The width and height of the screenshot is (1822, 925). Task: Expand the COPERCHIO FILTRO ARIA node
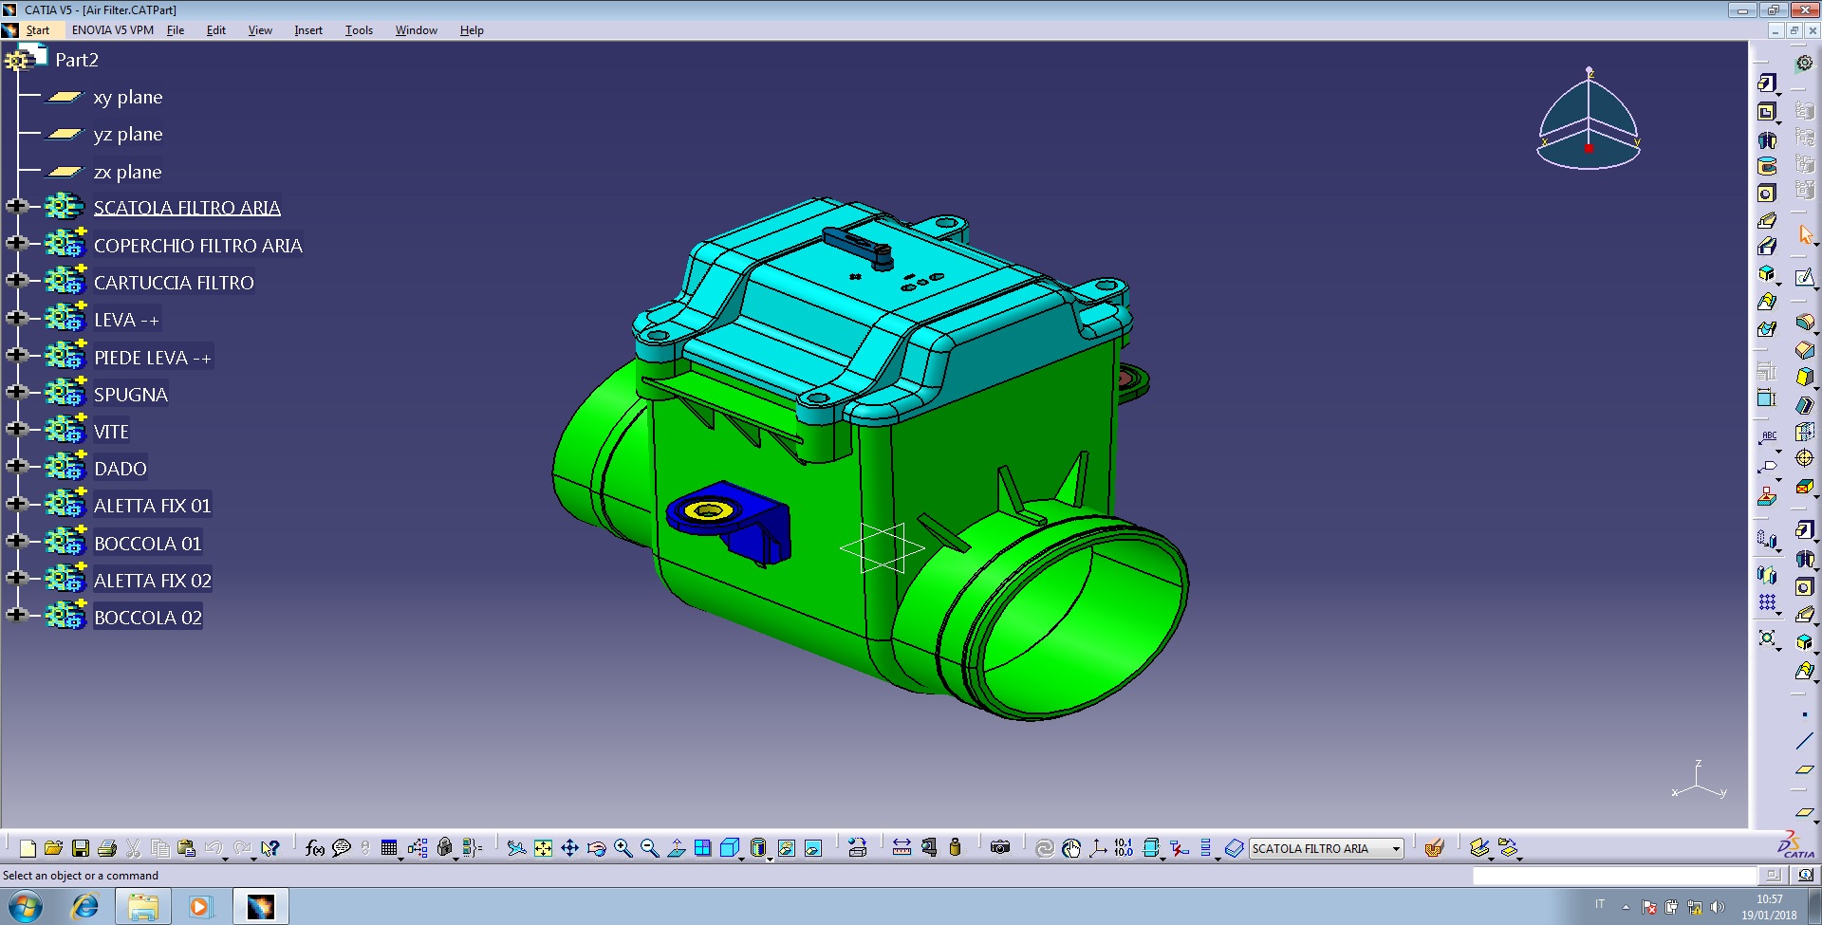pyautogui.click(x=15, y=243)
